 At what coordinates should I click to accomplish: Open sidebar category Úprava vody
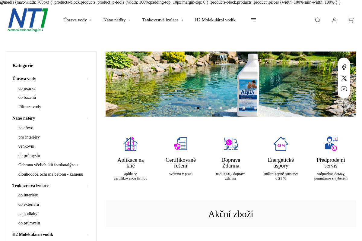[24, 79]
